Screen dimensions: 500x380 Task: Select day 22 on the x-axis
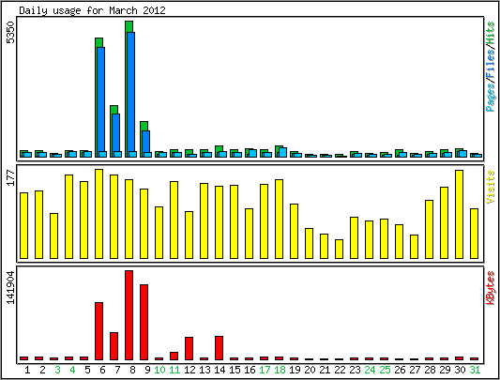pos(340,370)
